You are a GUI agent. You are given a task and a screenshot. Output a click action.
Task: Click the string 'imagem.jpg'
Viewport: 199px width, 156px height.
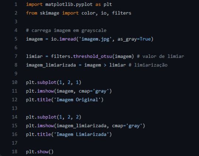[95, 39]
